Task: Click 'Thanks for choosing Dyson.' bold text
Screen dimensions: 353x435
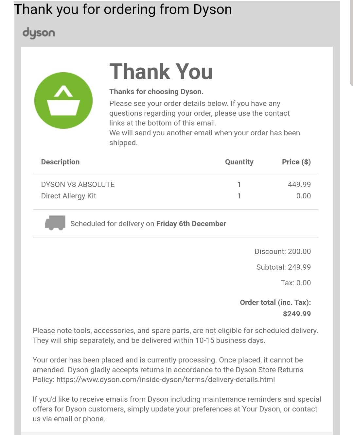Action: [x=156, y=92]
